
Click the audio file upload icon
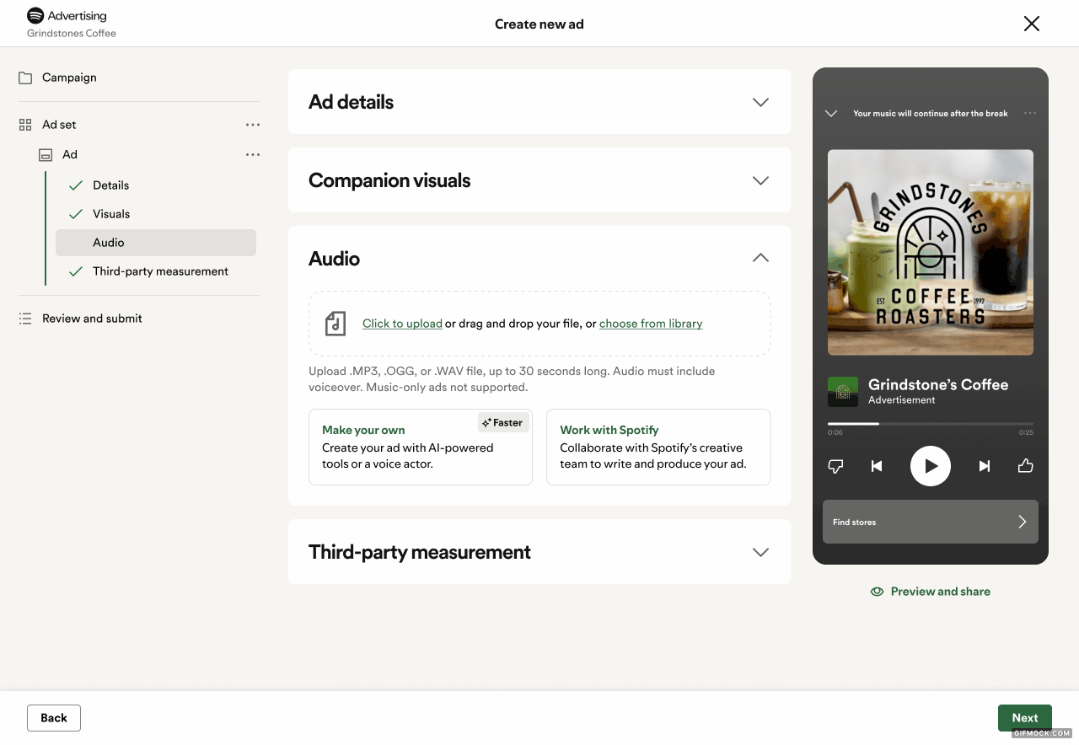coord(336,324)
